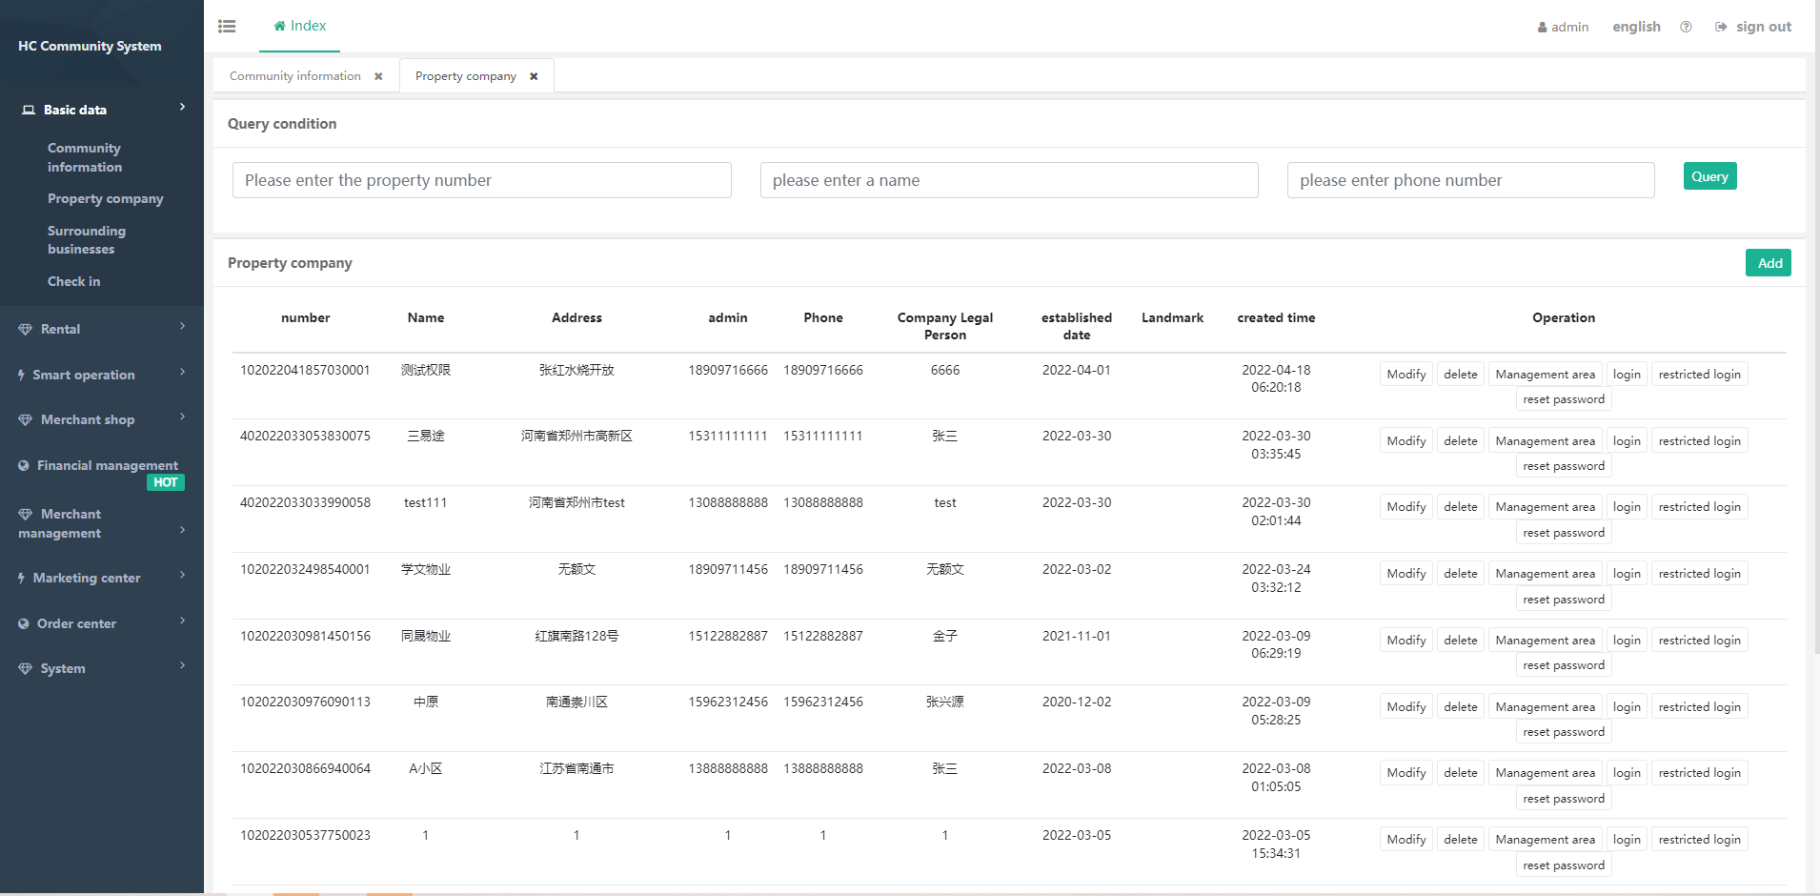Click the help question mark icon
This screenshot has width=1820, height=896.
tap(1686, 27)
